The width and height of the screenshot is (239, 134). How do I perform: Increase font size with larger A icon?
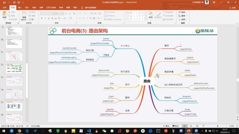[66, 13]
